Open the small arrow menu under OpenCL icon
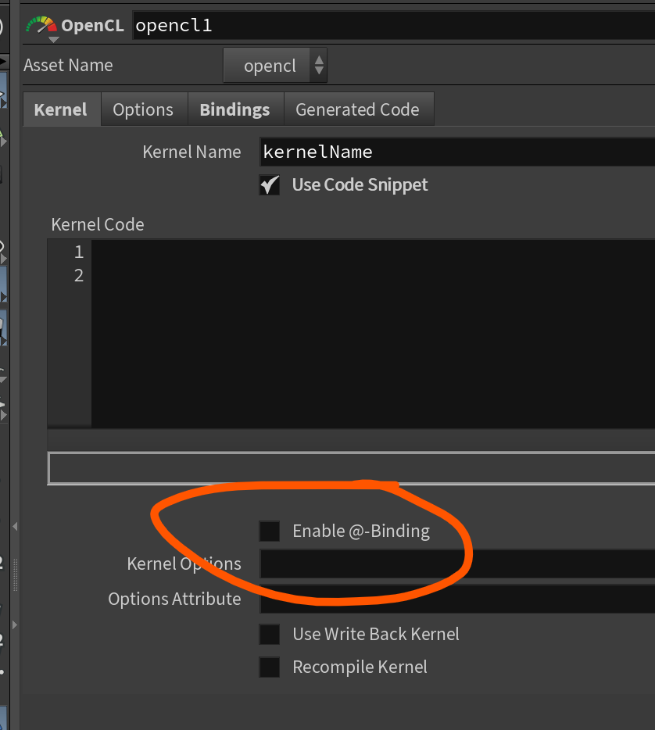655x730 pixels. 52,40
